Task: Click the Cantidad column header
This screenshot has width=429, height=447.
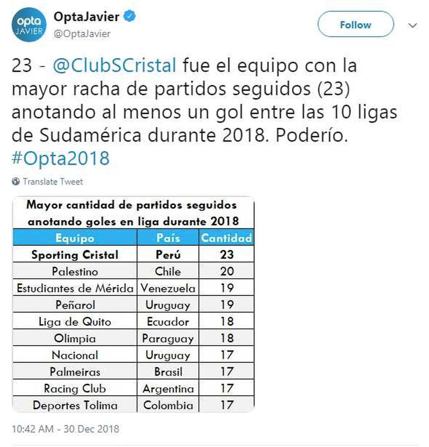Action: (226, 238)
